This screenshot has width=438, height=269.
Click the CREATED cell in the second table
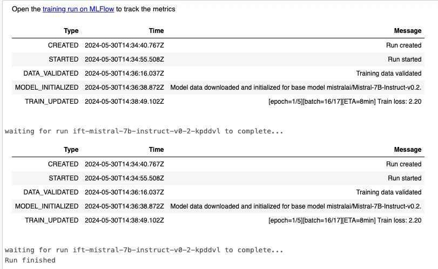pos(63,164)
